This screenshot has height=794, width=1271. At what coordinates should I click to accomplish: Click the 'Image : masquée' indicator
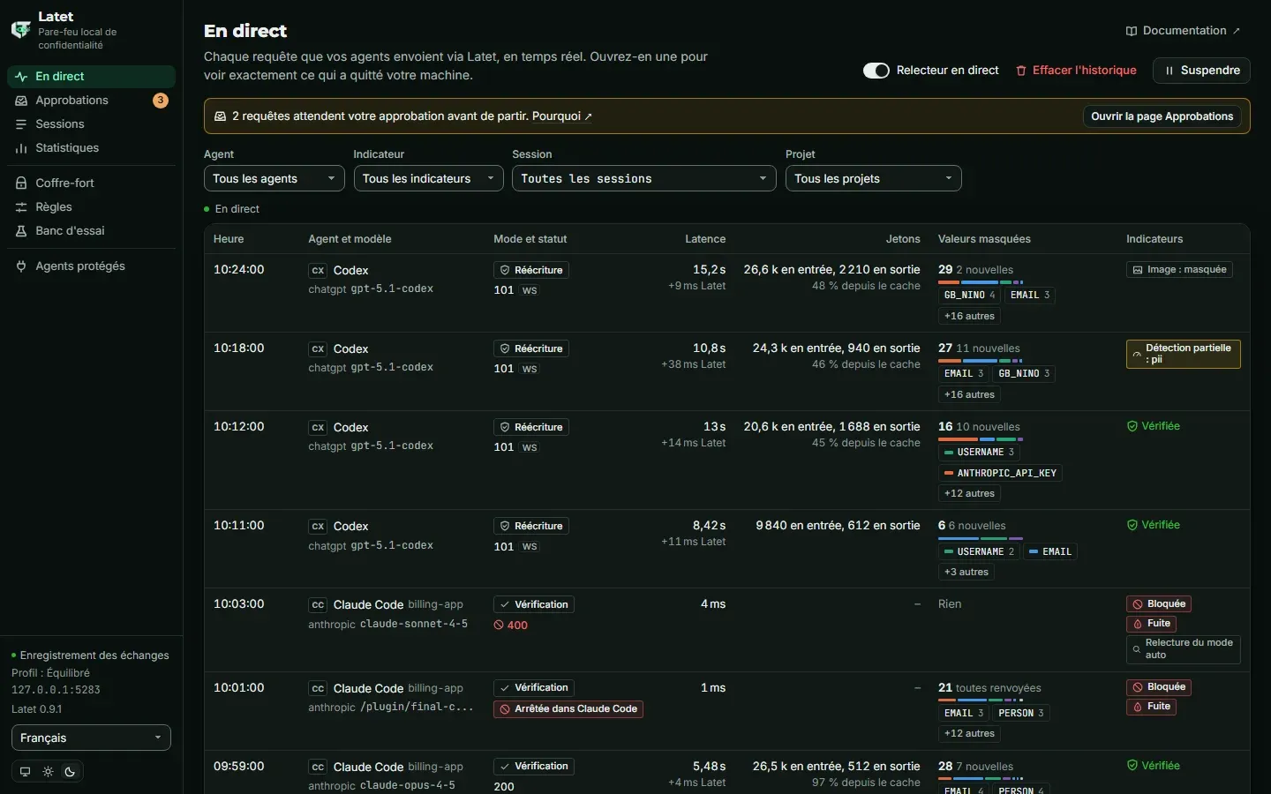point(1179,270)
